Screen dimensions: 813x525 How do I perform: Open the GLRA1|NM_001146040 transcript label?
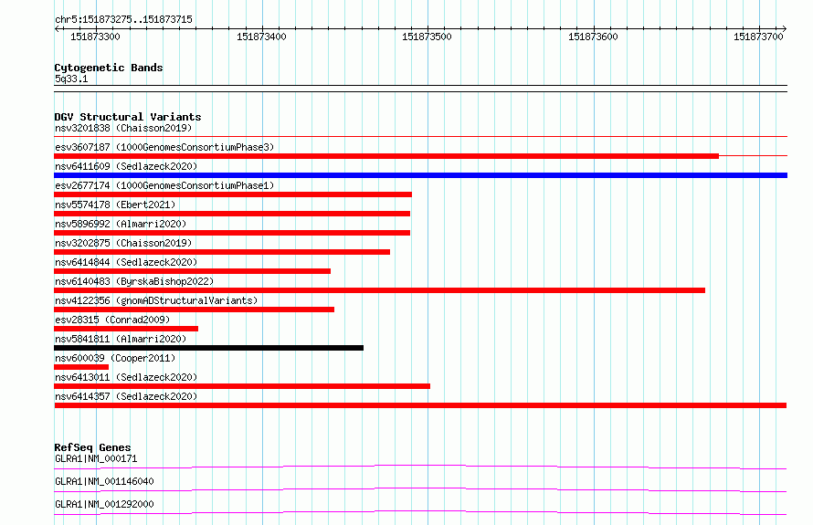click(x=104, y=481)
